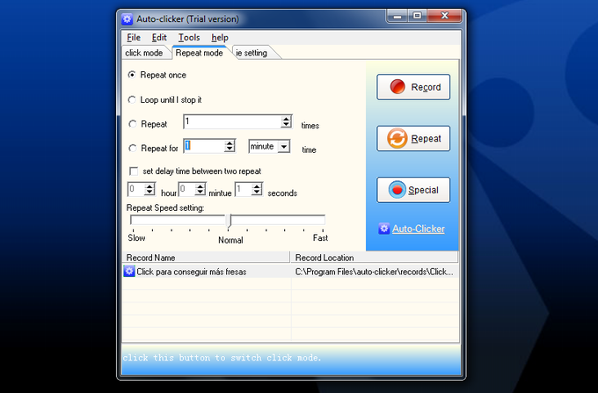Screen dimensions: 598x393
Task: Click the repeat times count input field
Action: (x=232, y=121)
